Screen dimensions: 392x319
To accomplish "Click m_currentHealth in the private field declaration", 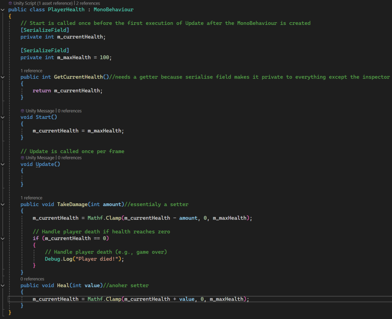I will tap(80, 37).
